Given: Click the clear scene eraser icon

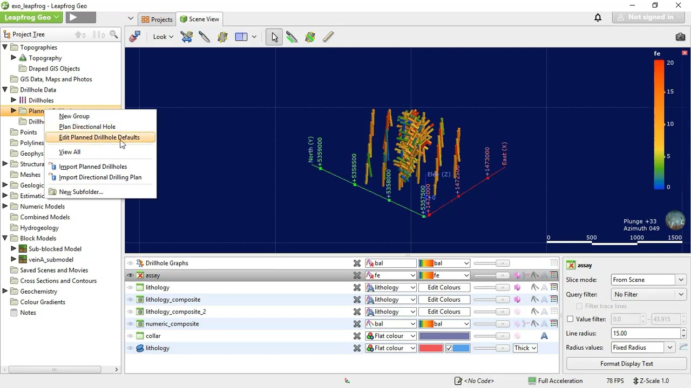Looking at the screenshot, I should click(135, 37).
